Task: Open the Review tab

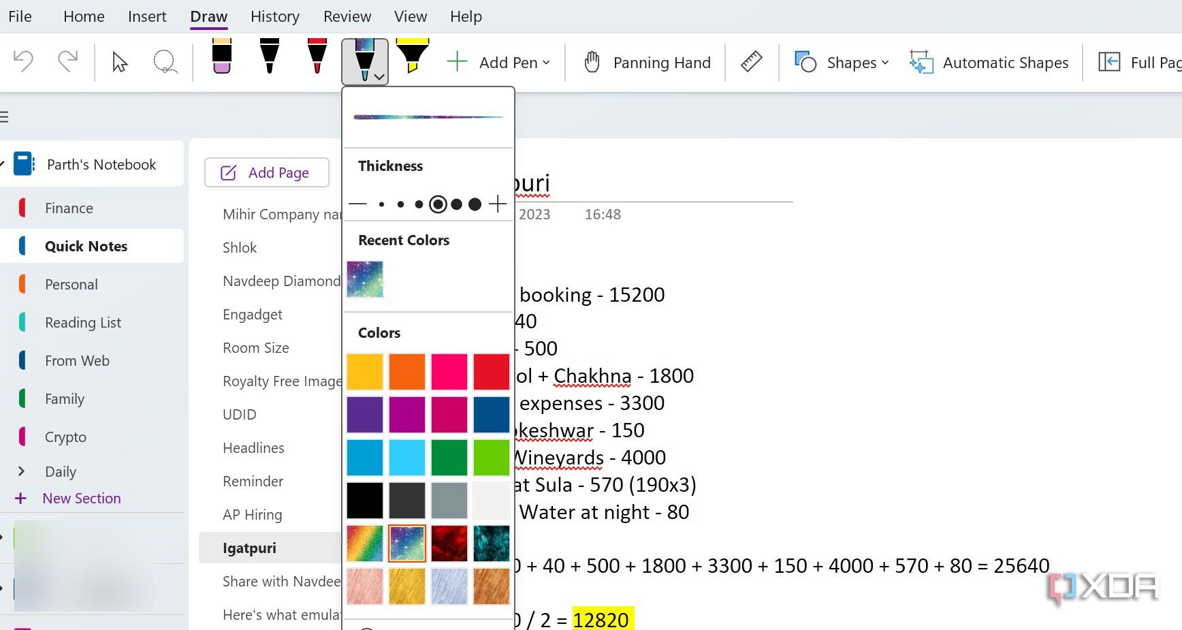Action: pyautogui.click(x=347, y=16)
